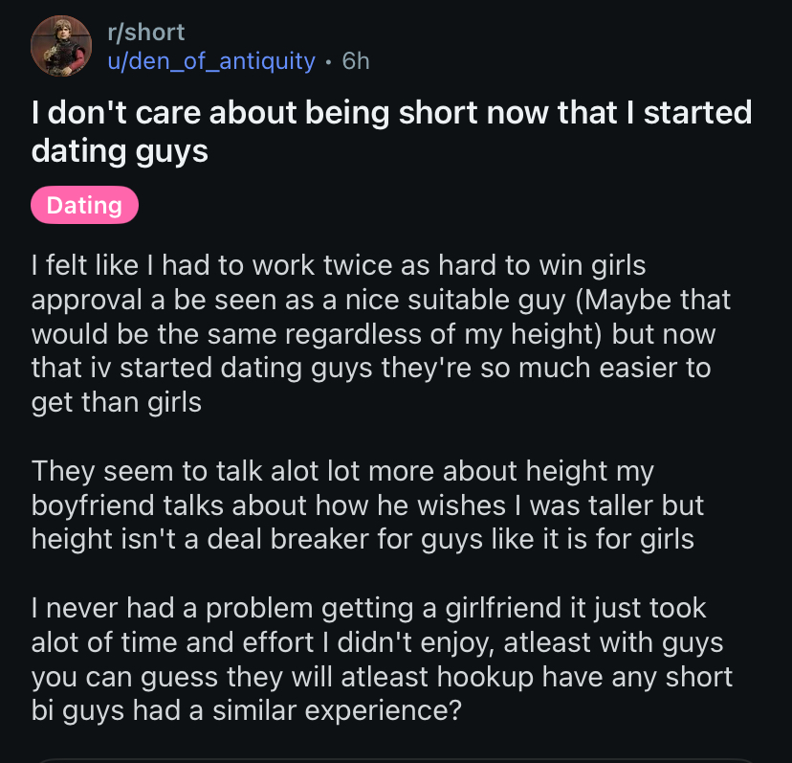Select the pink Dating flair tag
The width and height of the screenshot is (792, 763).
coord(84,205)
